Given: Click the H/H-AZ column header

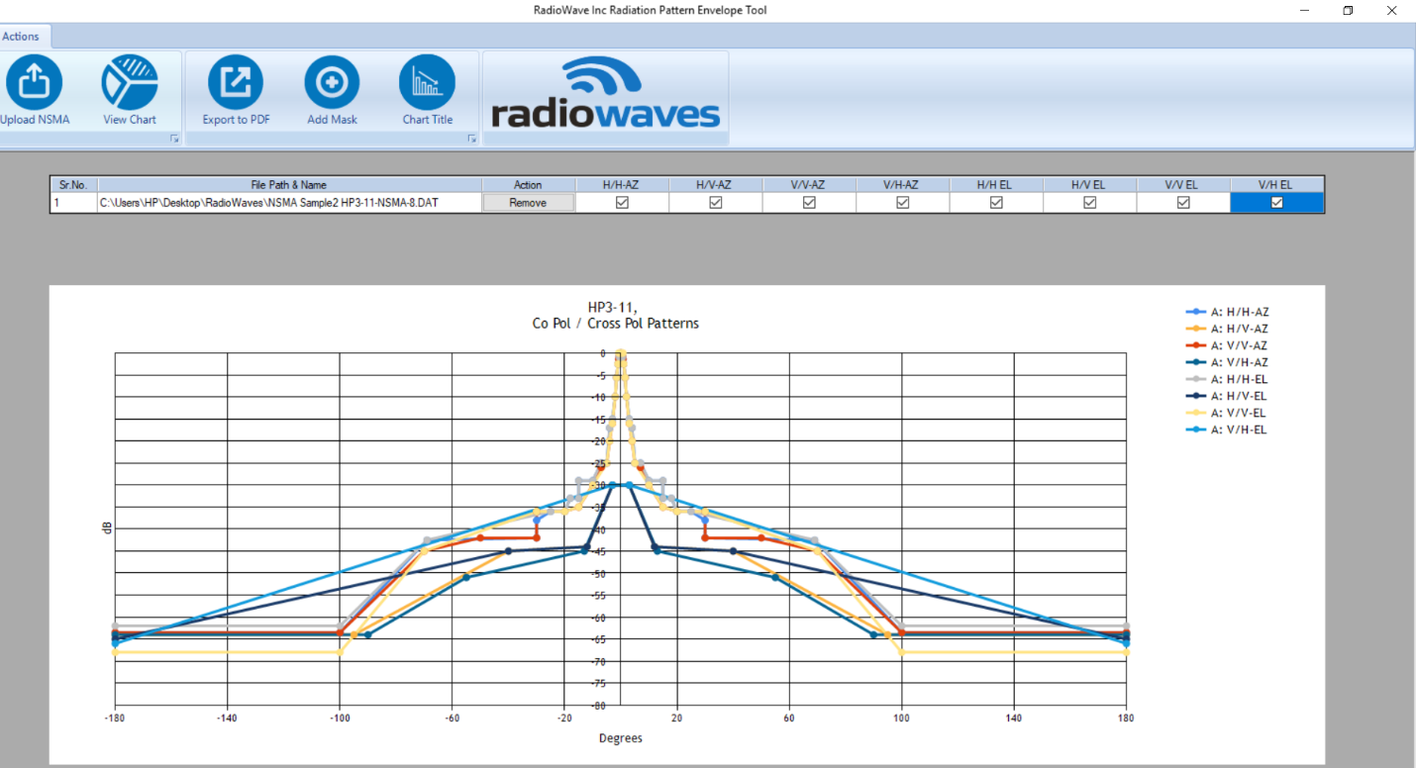Looking at the screenshot, I should tap(622, 184).
